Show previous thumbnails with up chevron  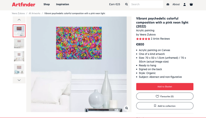tap(19, 20)
